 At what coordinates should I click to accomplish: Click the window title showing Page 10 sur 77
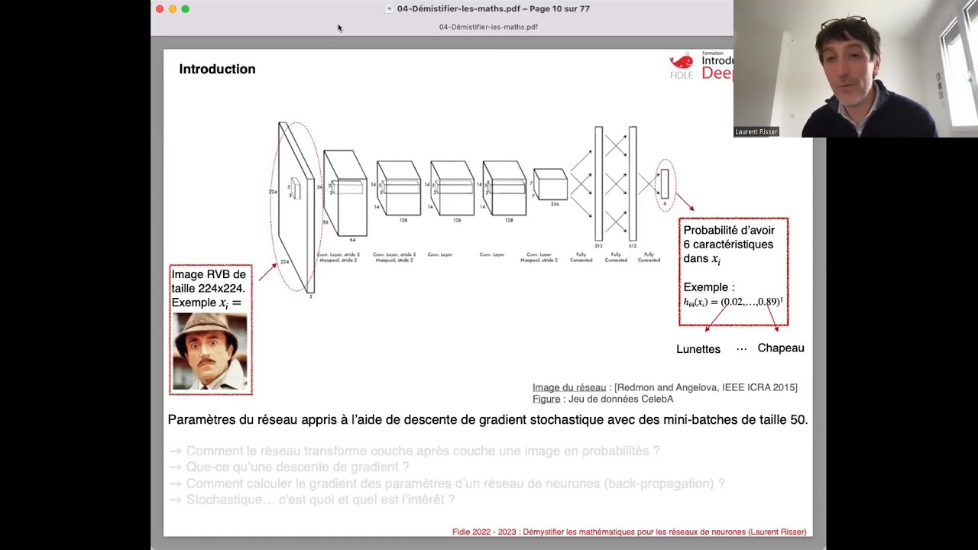click(493, 9)
